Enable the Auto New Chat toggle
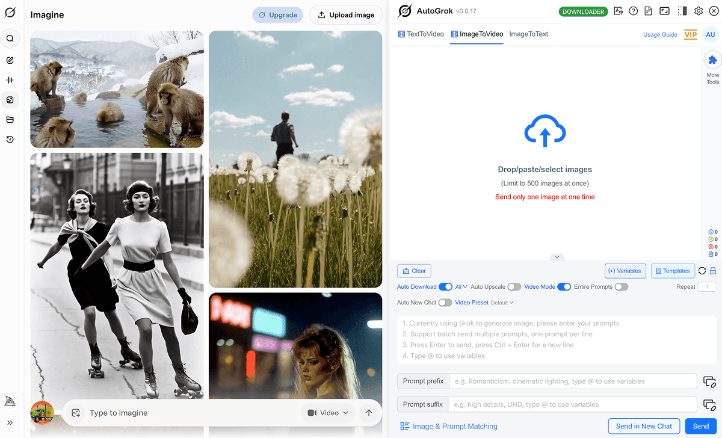 point(445,303)
